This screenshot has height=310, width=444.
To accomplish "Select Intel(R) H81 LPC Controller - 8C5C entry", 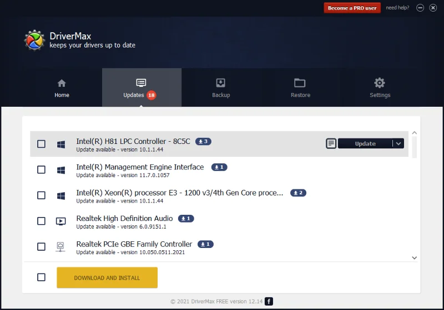I will [219, 144].
